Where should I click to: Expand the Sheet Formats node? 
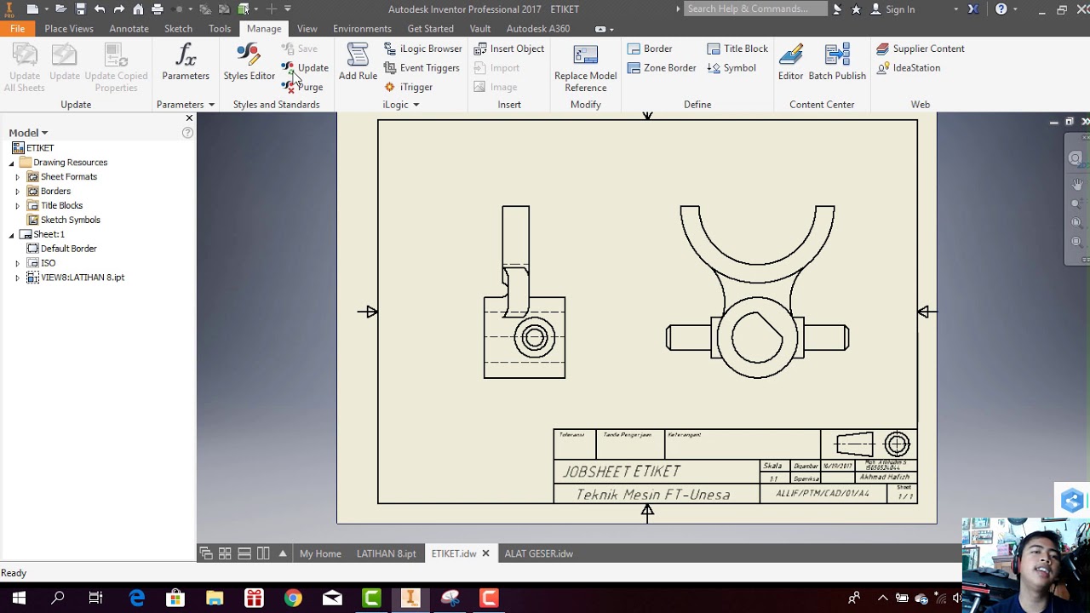(x=17, y=177)
